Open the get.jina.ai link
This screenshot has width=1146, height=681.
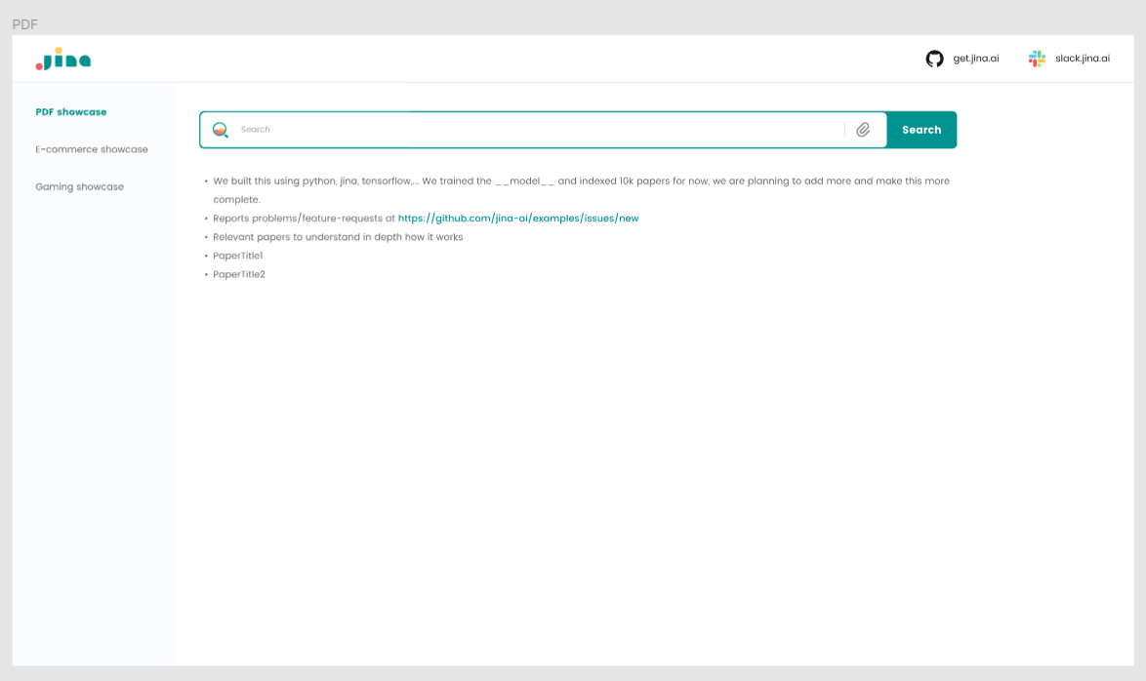pos(976,59)
